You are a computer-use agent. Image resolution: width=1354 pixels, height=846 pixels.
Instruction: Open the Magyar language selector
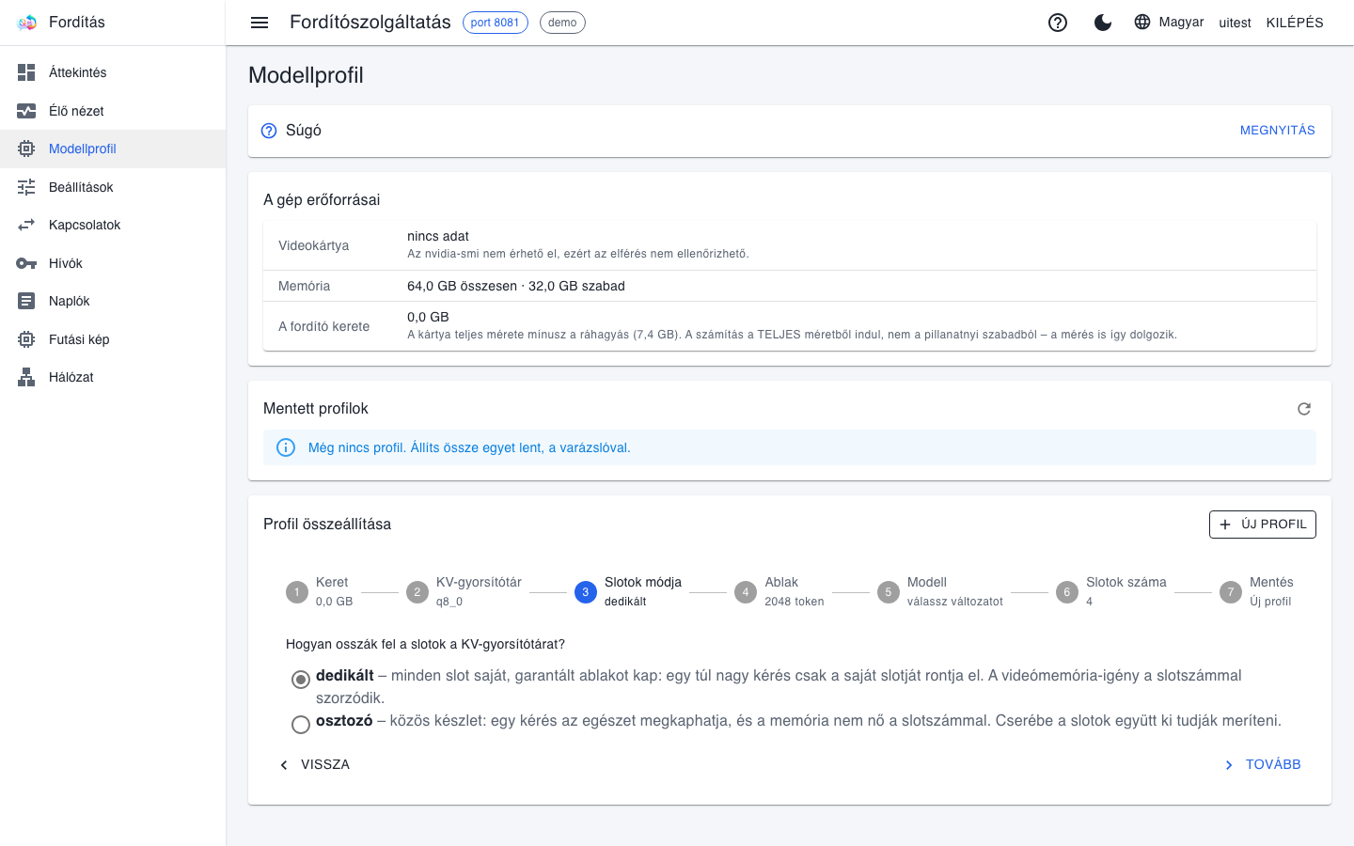point(1169,22)
